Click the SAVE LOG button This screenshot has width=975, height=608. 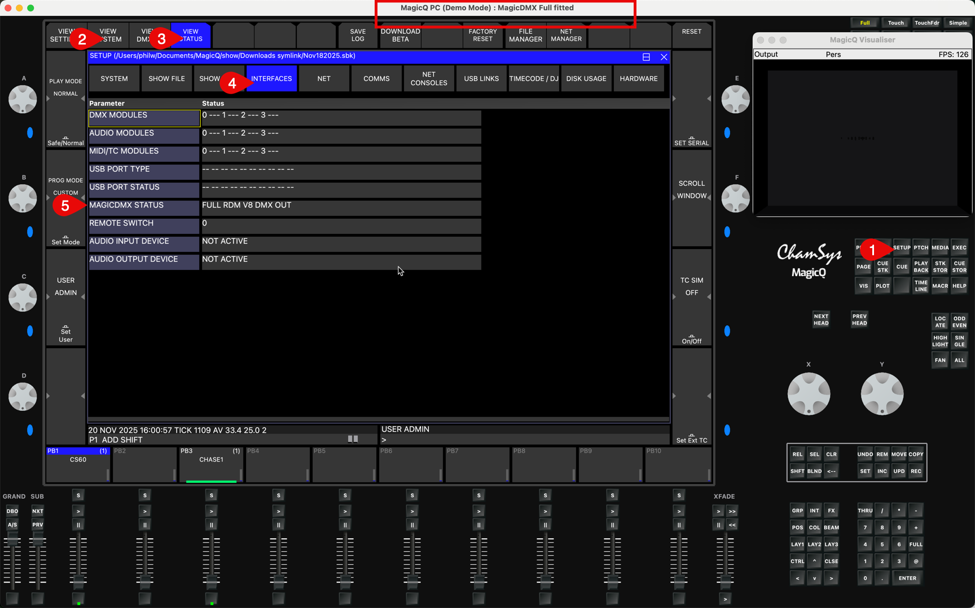tap(358, 35)
